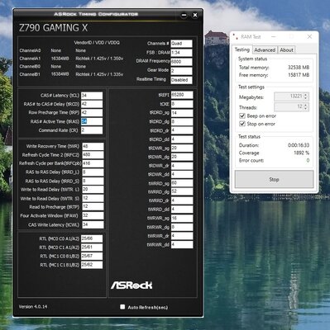330x330 pixels.
Task: Click the Megabytes stepper arrows
Action: point(305,97)
